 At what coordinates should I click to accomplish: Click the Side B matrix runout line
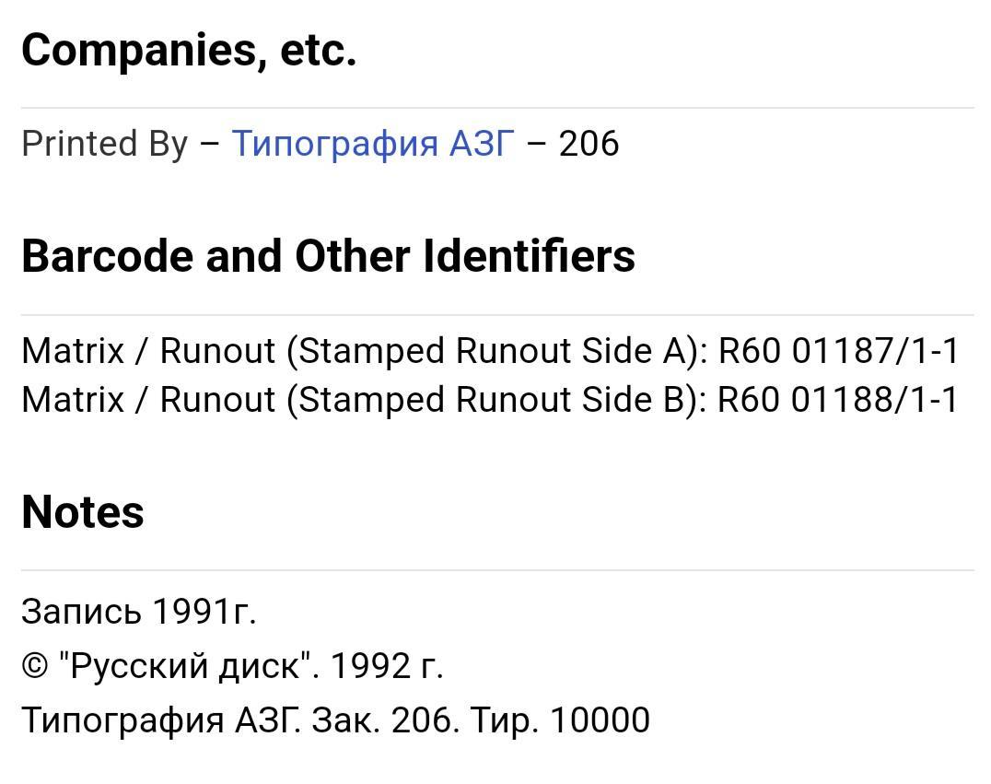click(x=491, y=400)
